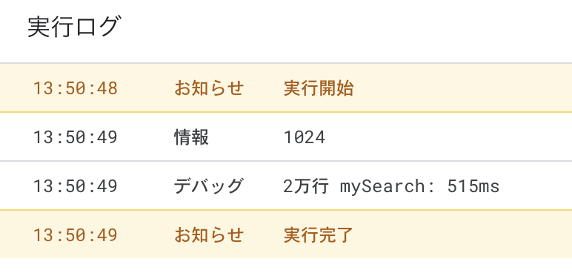Click the 13:50:49 timestamp in 情報 row
572x276 pixels.
point(76,137)
